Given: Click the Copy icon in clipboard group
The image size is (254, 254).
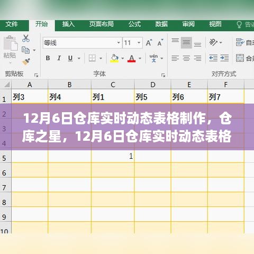Looking at the screenshot, I should click(x=25, y=50).
